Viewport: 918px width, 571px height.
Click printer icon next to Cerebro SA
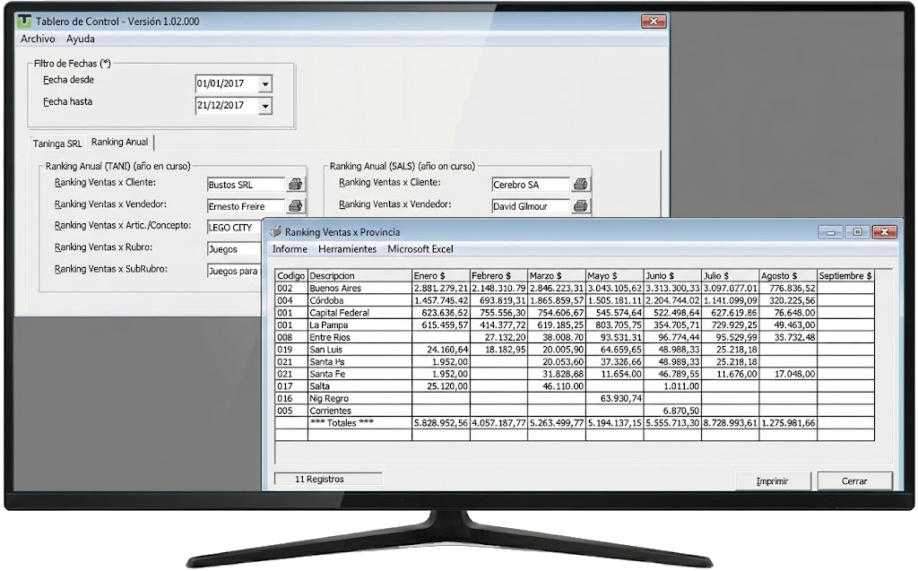(x=581, y=185)
